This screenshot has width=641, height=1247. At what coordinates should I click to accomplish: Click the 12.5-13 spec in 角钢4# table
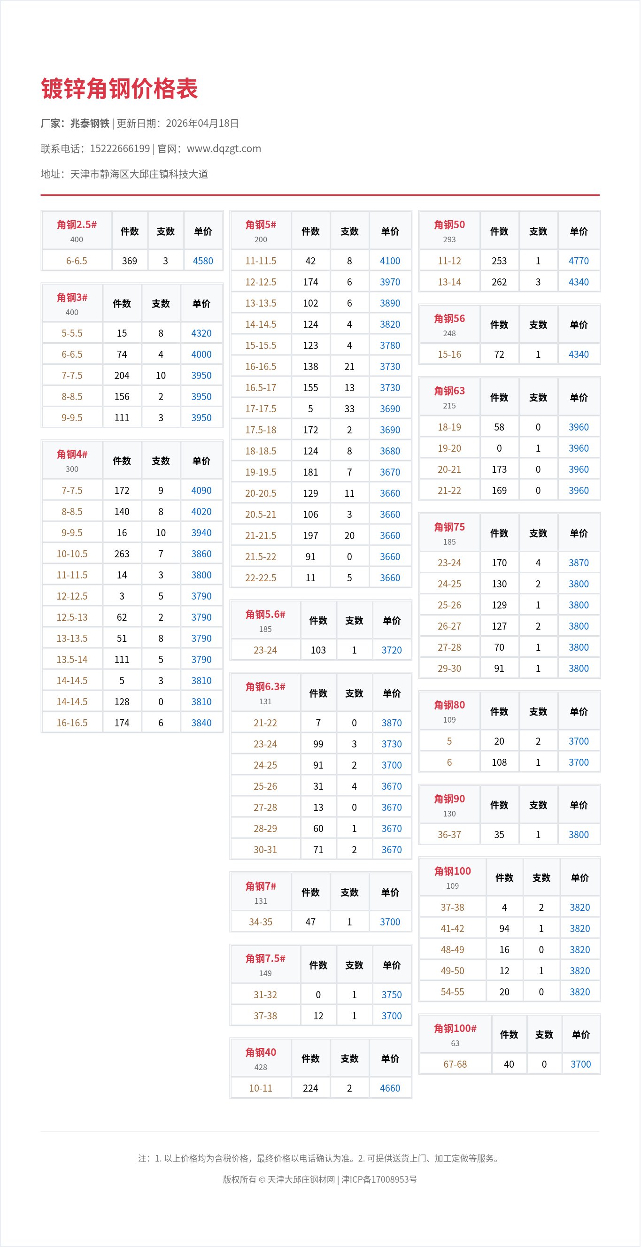tap(72, 617)
